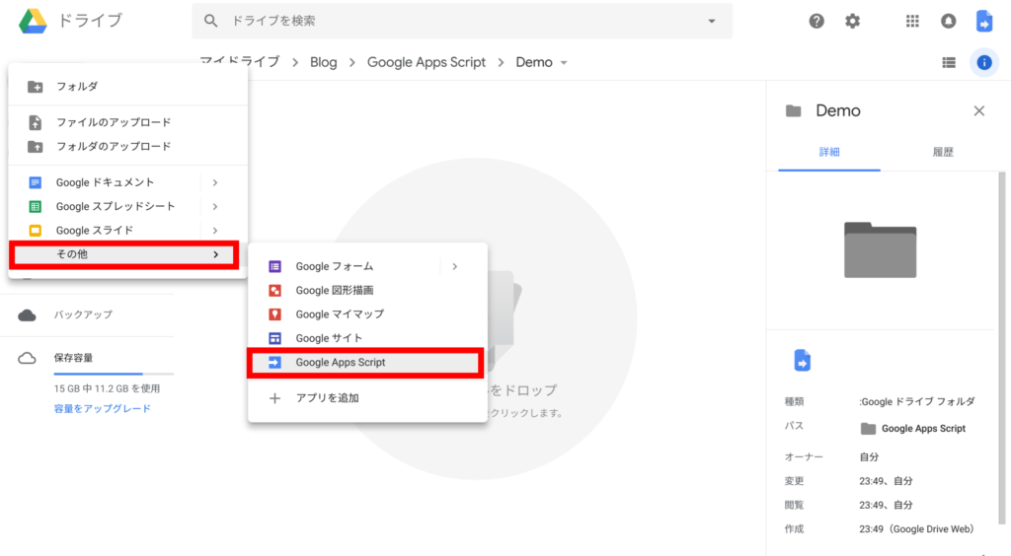Click the storage usage progress bar
Screen dimensions: 1011x556
pos(113,375)
